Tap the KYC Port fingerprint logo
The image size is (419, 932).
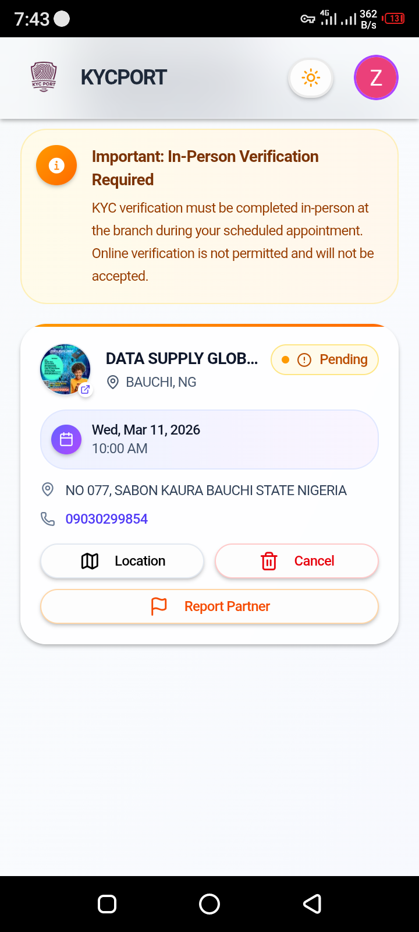tap(44, 77)
